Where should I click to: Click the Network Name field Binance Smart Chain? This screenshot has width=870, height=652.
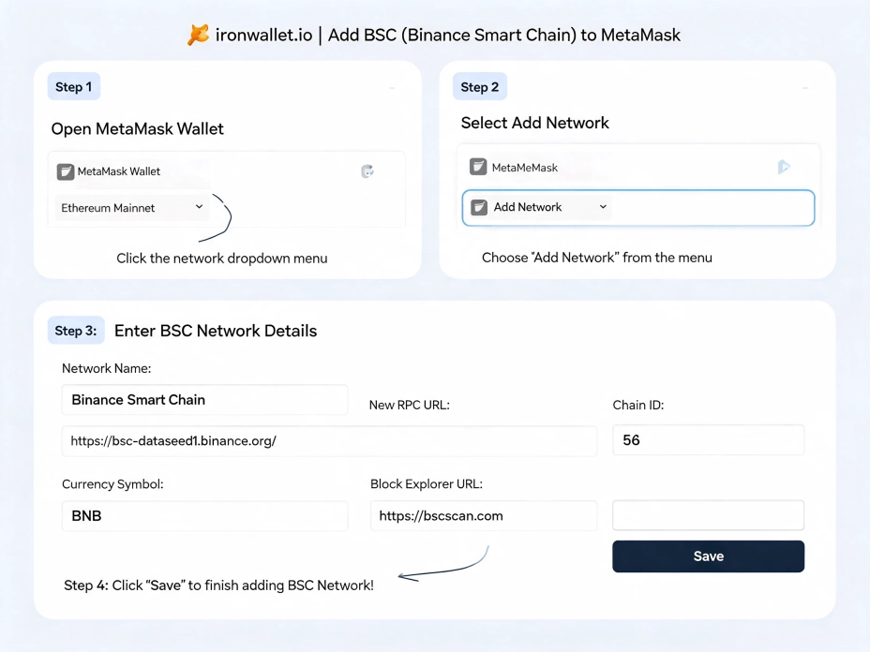click(204, 400)
